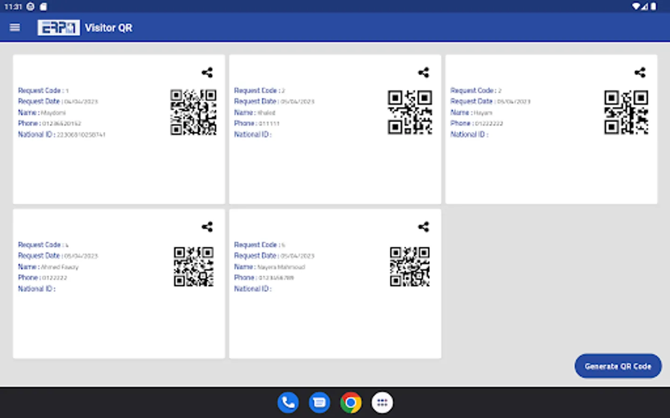Select phone number on Ahmed Fawzy's card

[55, 278]
